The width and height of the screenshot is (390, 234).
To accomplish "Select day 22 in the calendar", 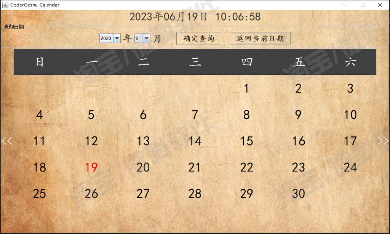I will click(x=247, y=167).
